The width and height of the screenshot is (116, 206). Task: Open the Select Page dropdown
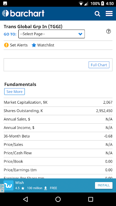pos(52,34)
